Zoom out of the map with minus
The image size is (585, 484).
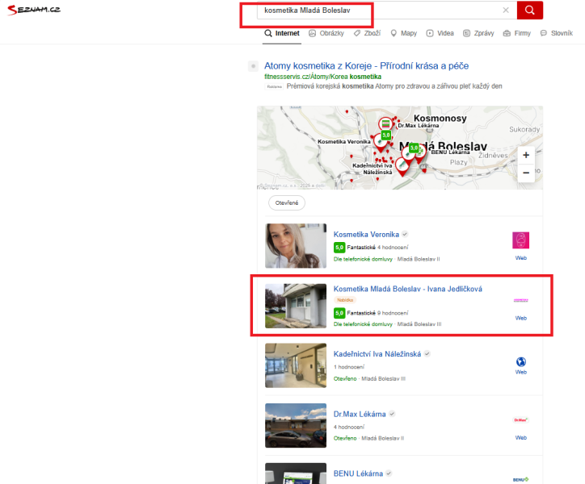pos(526,173)
